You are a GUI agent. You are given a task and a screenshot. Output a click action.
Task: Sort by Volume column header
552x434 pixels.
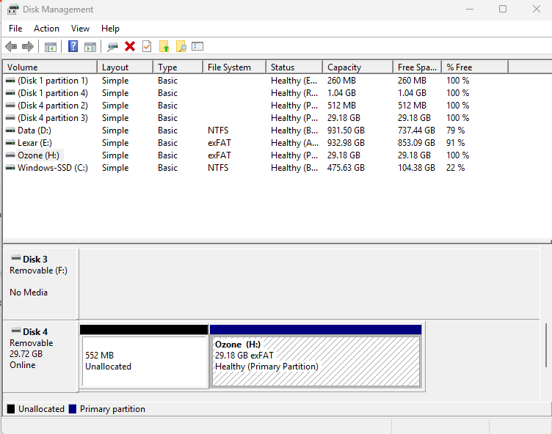pos(50,67)
